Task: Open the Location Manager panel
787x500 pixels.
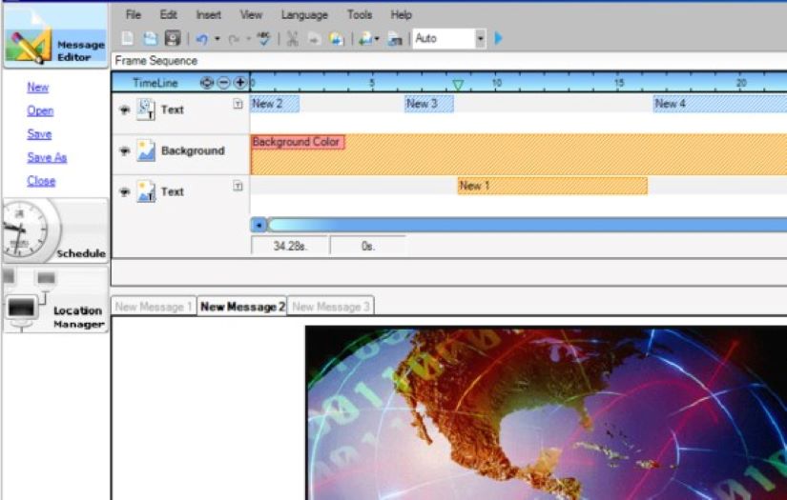Action: (x=55, y=300)
